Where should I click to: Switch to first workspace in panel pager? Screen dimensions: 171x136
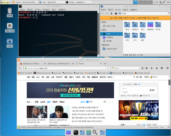(x=136, y=2)
